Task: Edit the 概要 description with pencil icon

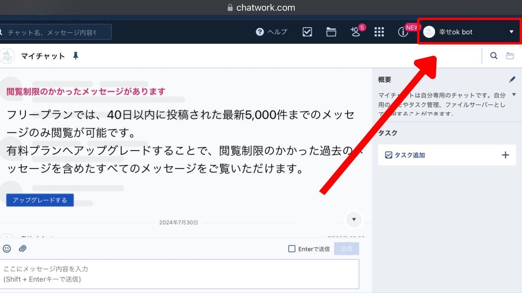Action: 512,79
